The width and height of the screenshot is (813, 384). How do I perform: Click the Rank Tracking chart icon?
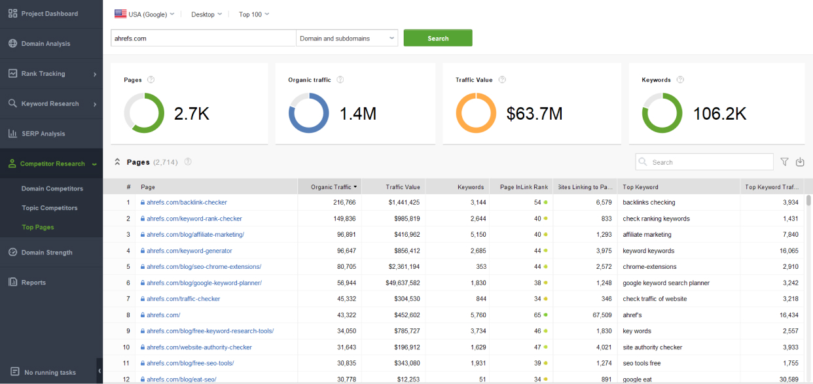coord(12,74)
